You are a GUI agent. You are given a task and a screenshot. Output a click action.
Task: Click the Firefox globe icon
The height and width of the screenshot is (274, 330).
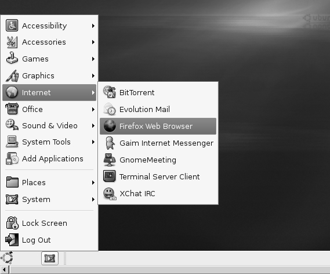click(110, 126)
